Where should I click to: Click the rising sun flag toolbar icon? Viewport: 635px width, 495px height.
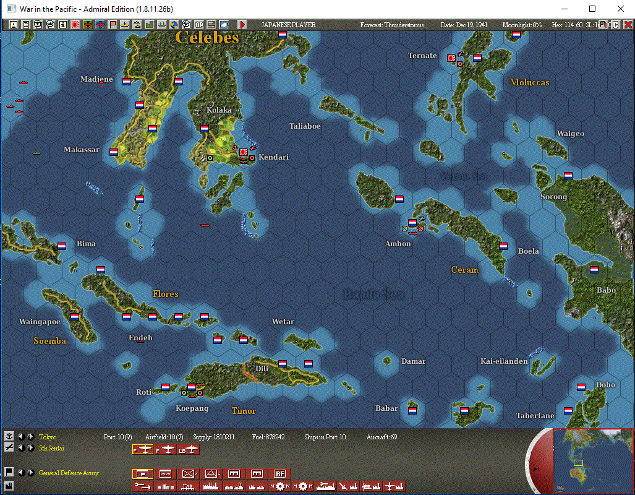pos(75,25)
